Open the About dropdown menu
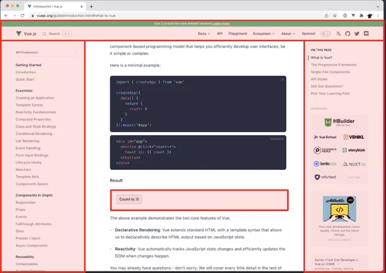The height and width of the screenshot is (273, 386). (288, 33)
